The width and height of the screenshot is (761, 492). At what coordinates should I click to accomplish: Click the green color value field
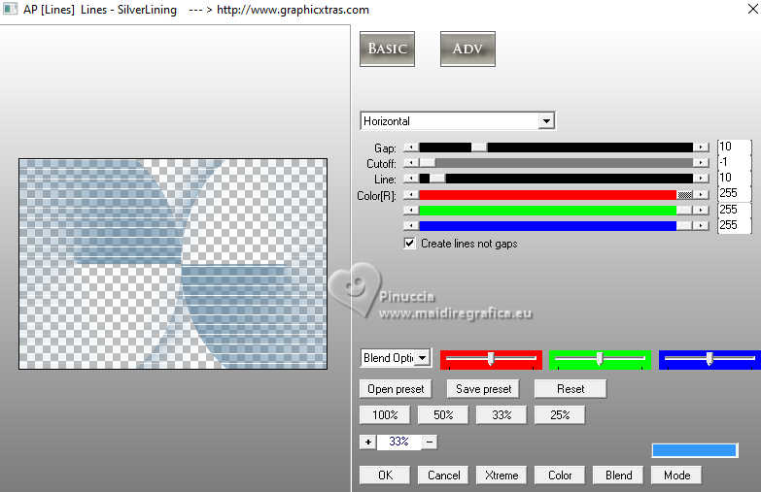tap(734, 210)
